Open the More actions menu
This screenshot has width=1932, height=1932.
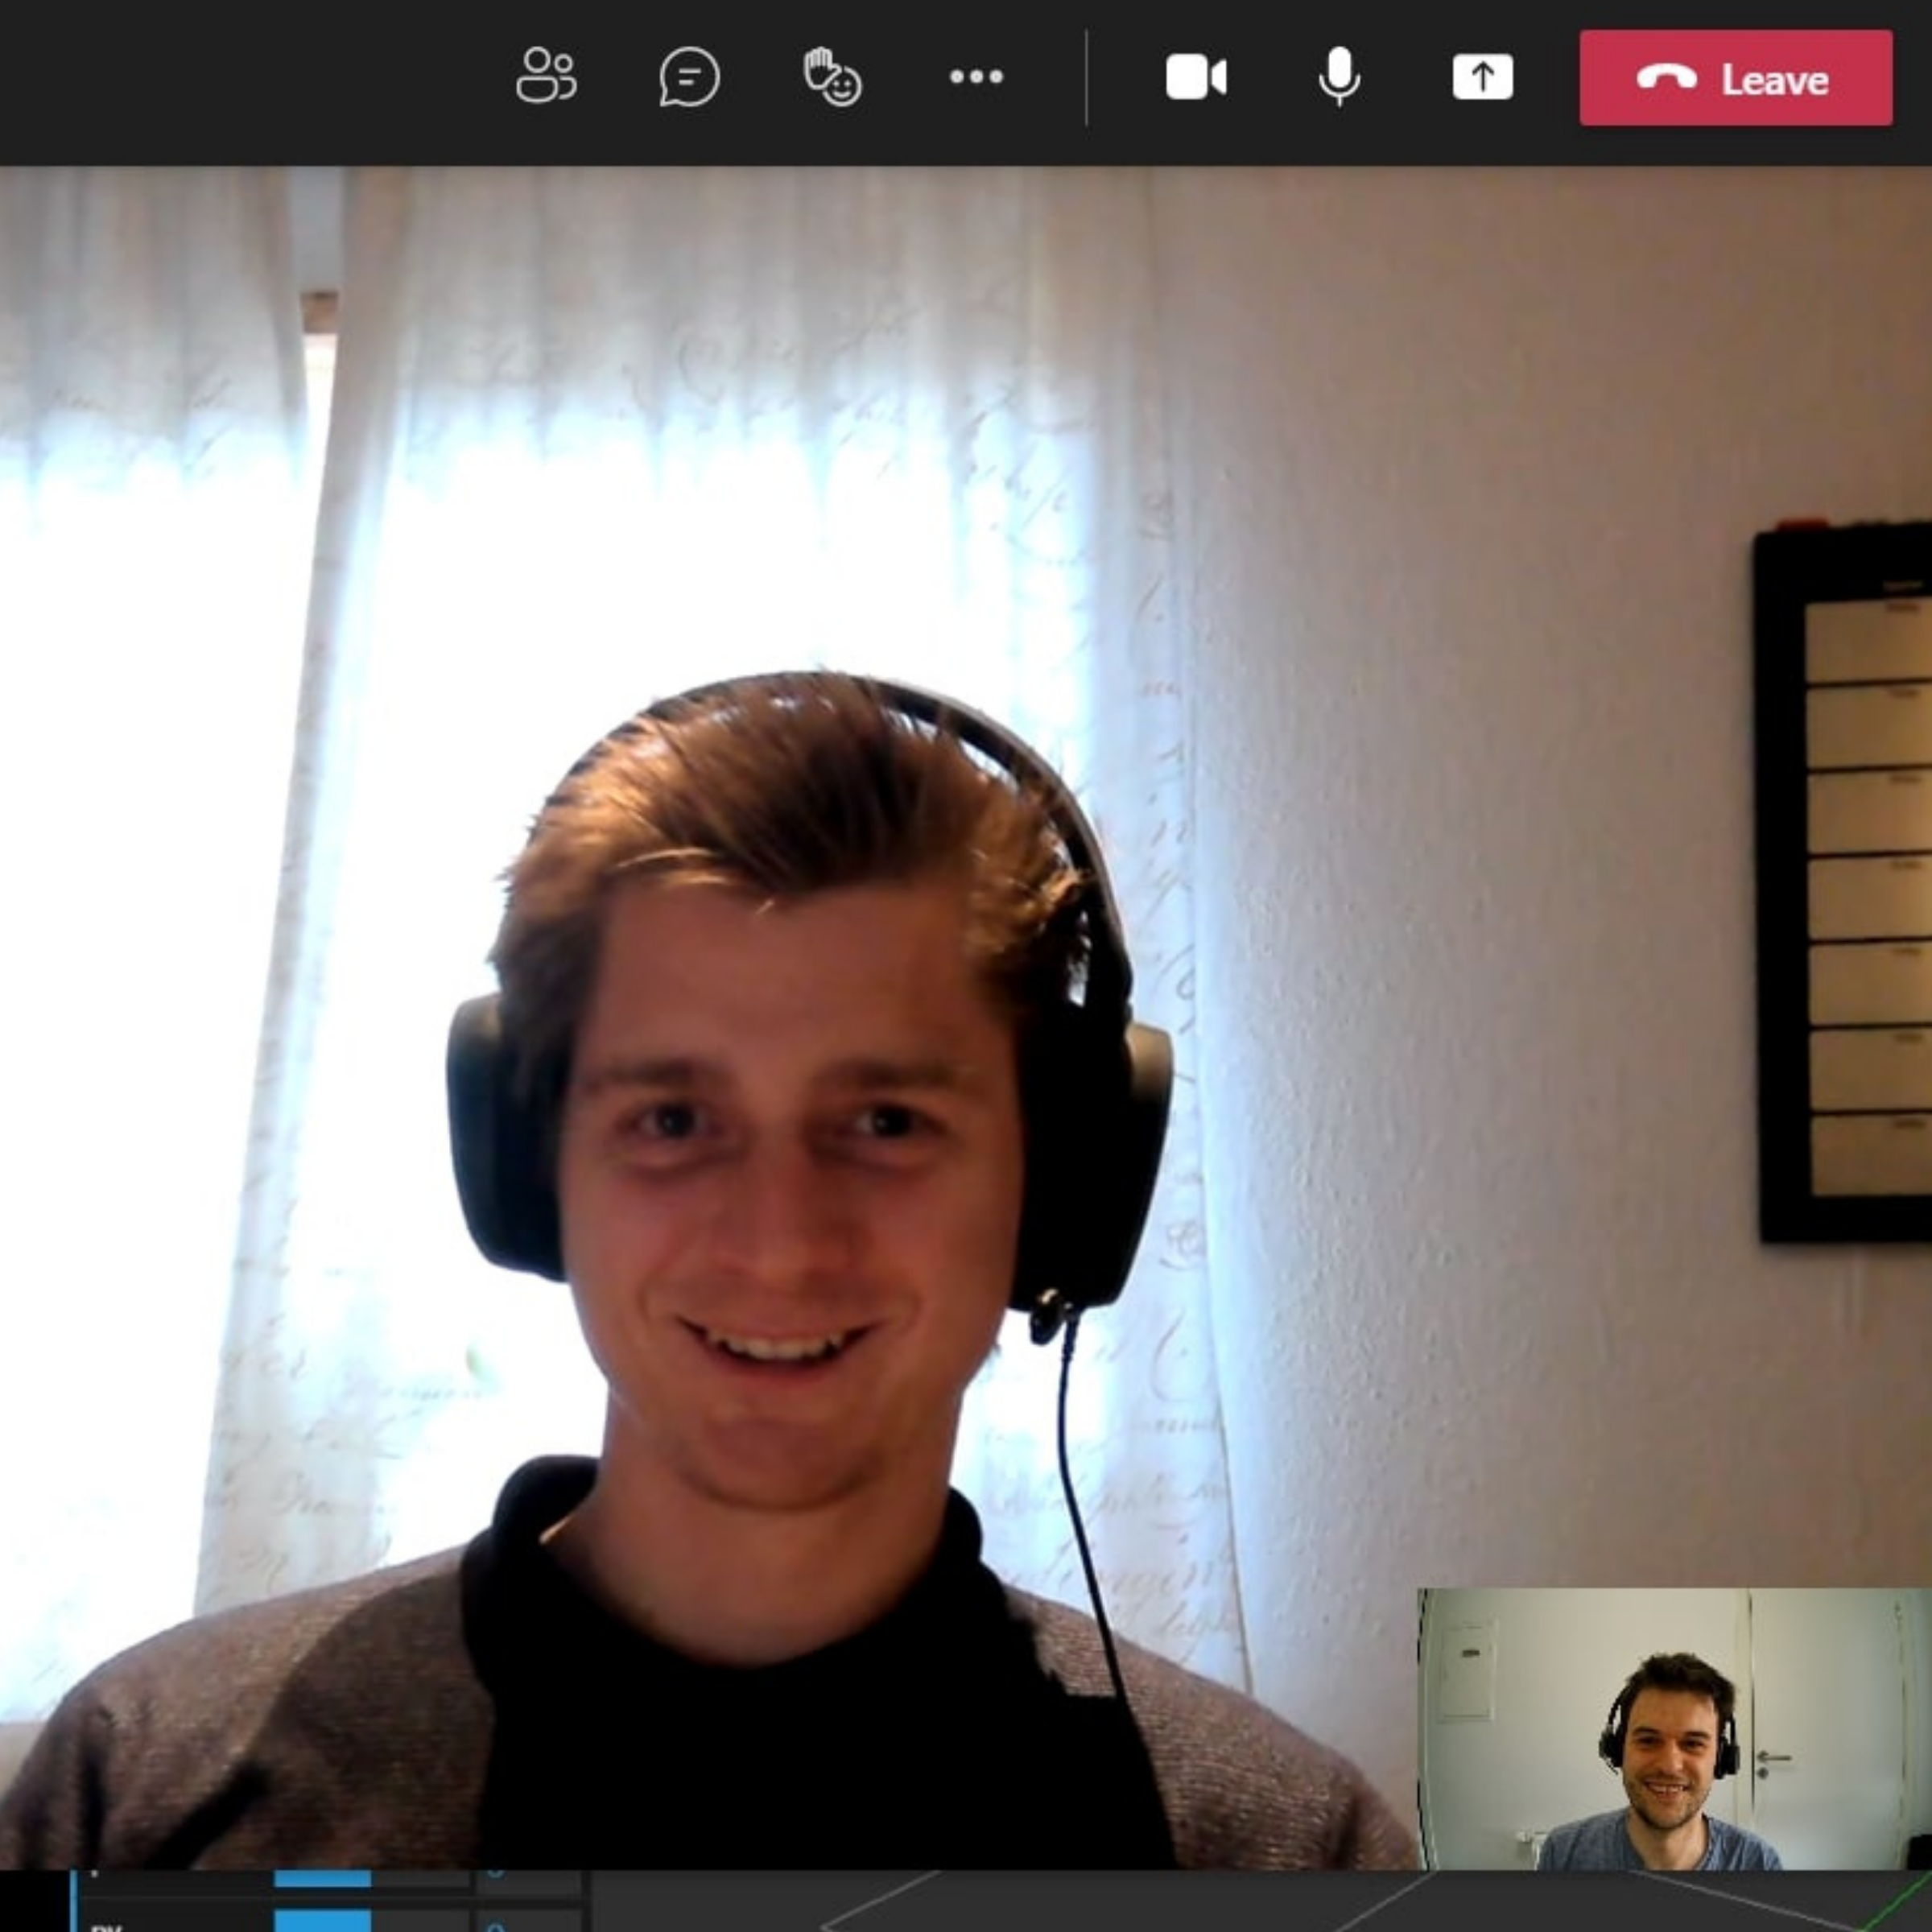[x=975, y=77]
